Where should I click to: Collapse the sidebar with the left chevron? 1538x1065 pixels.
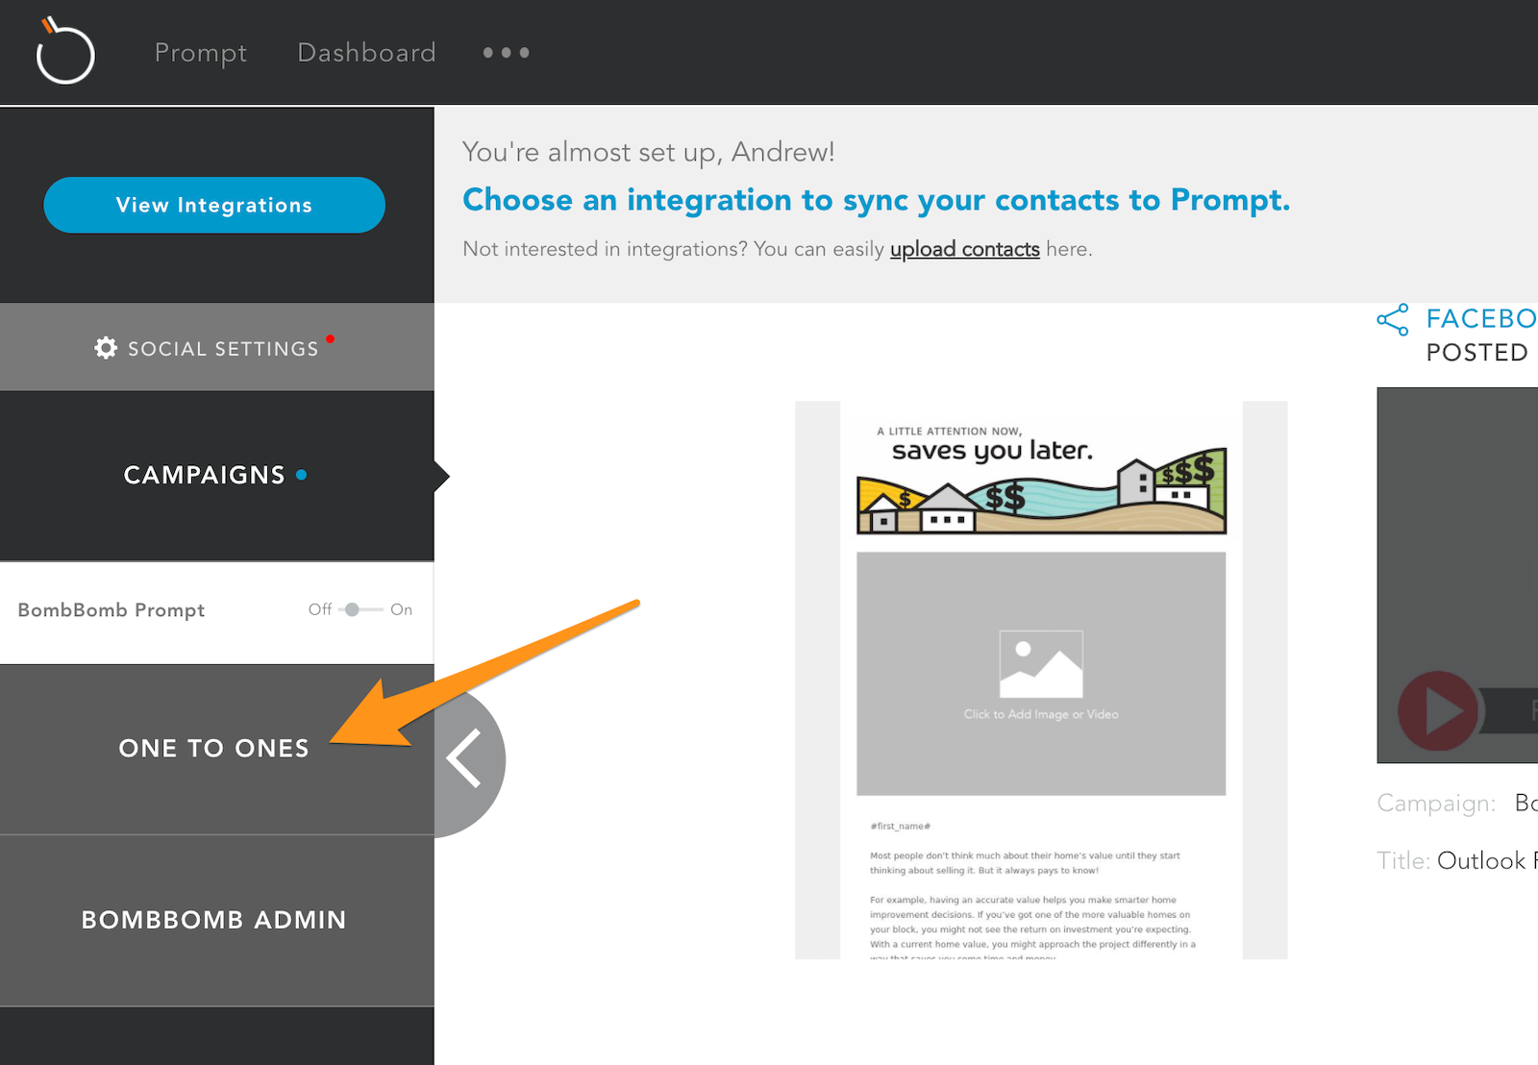(467, 758)
